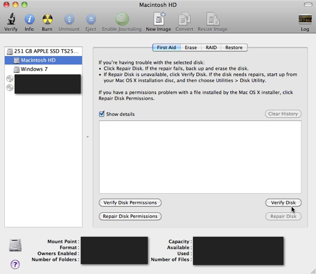
Task: Click the Clear History button
Action: pos(283,114)
